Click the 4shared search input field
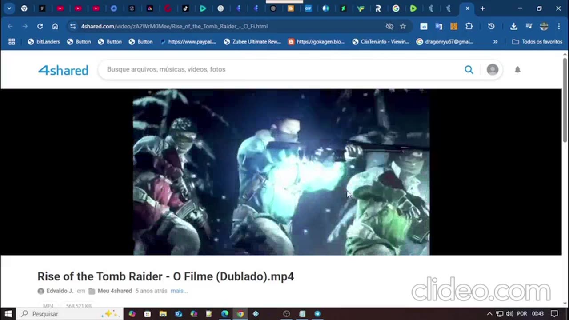This screenshot has width=569, height=320. (283, 69)
